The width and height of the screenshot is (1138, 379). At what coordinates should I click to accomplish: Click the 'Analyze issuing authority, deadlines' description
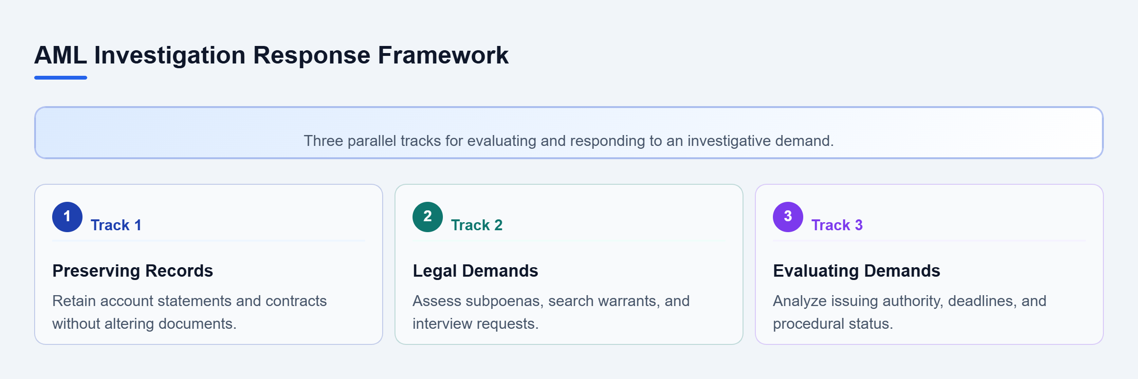[x=909, y=312]
